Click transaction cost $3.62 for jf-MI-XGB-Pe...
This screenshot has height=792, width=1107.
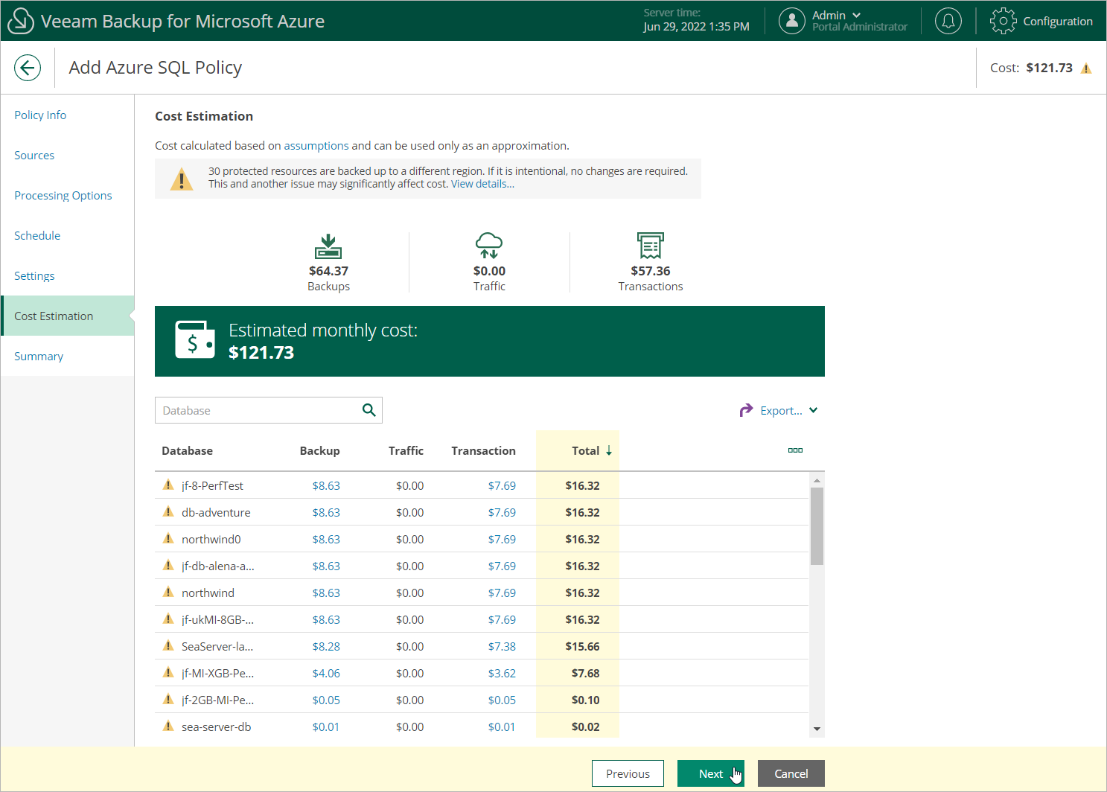click(x=502, y=673)
